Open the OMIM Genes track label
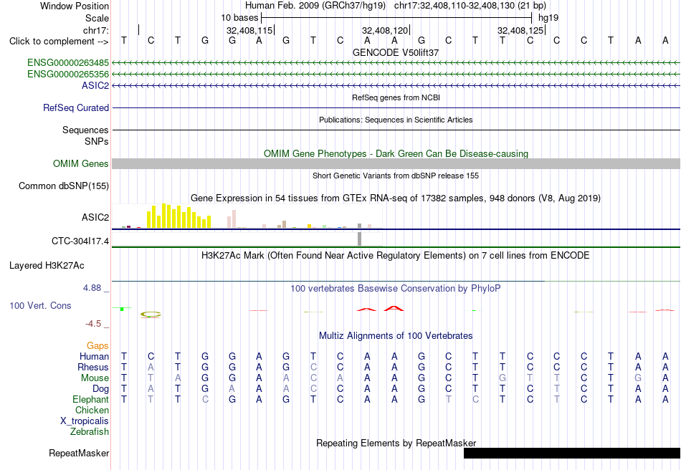The width and height of the screenshot is (681, 470). 81,163
